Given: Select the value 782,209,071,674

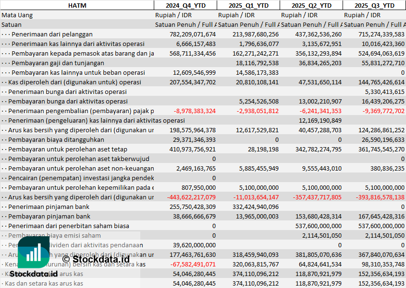Looking at the screenshot, I should (193, 34).
